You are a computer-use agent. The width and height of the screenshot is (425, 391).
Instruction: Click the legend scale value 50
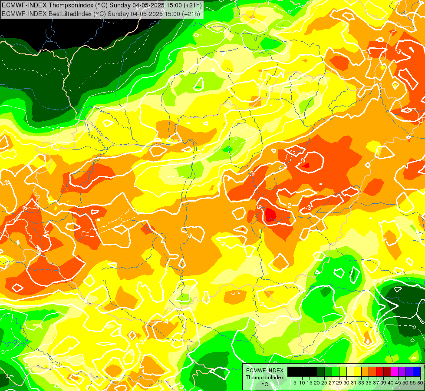(406, 383)
